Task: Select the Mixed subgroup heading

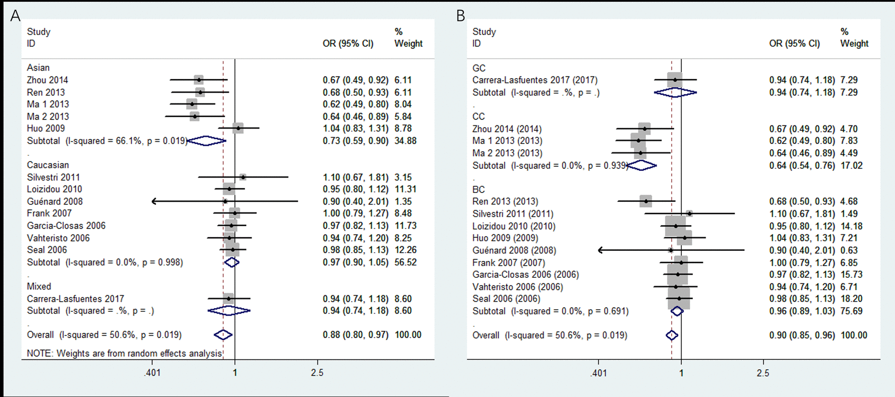Action: [x=39, y=286]
